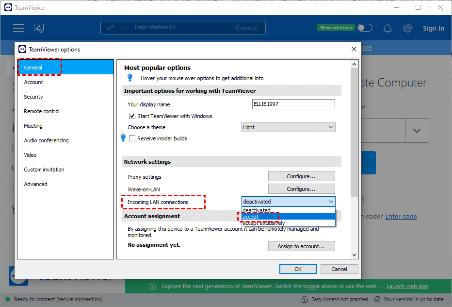Click the lightbulb info icon near hover hint
Screen dimensions: 452x307
pos(130,78)
